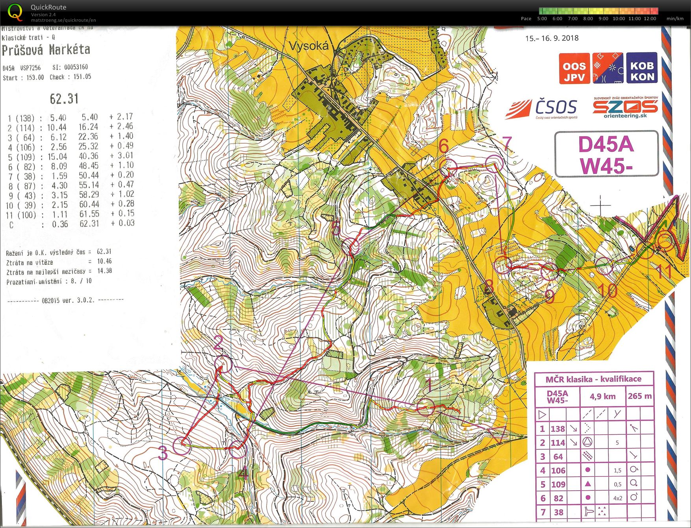Click control description row 1 138

tap(595, 428)
